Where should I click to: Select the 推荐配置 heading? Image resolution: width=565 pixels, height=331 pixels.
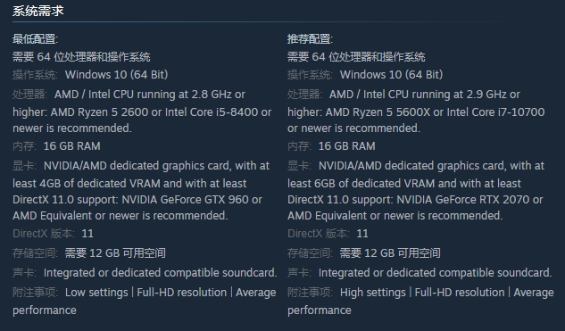[311, 39]
